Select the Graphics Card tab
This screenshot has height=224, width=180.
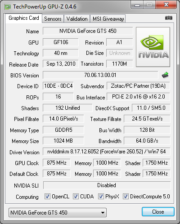tap(24, 18)
